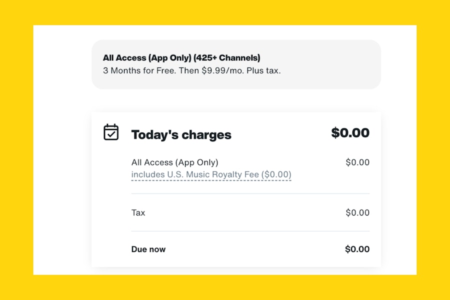Open the U.S. Music Royalty Fee link
Image resolution: width=450 pixels, height=300 pixels.
click(211, 174)
